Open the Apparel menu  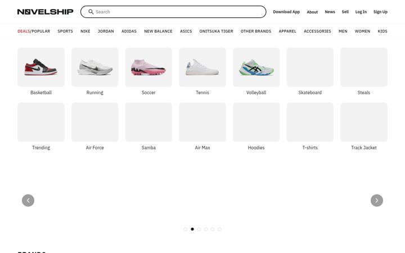click(x=287, y=31)
